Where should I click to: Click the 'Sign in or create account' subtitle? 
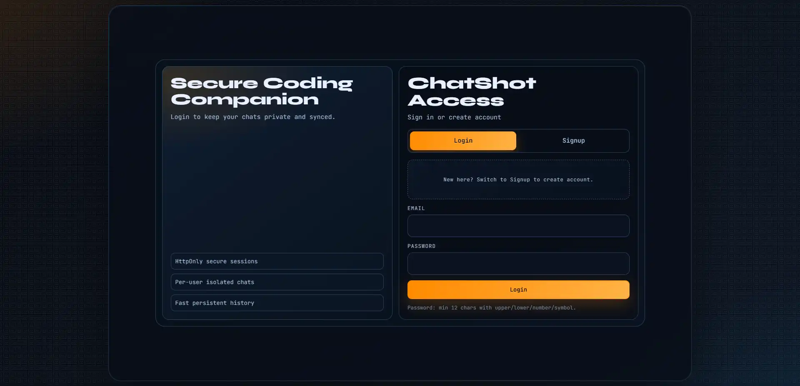[454, 117]
